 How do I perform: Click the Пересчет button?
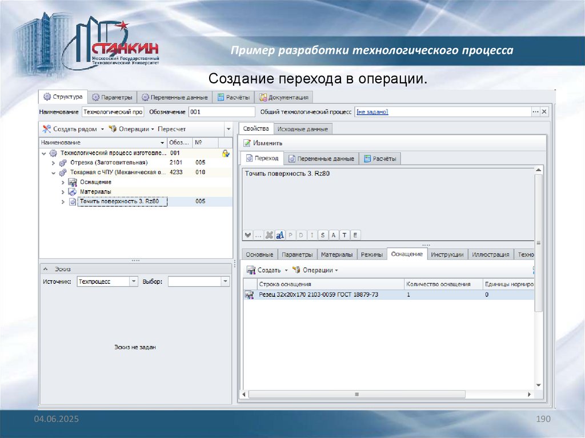(x=172, y=129)
